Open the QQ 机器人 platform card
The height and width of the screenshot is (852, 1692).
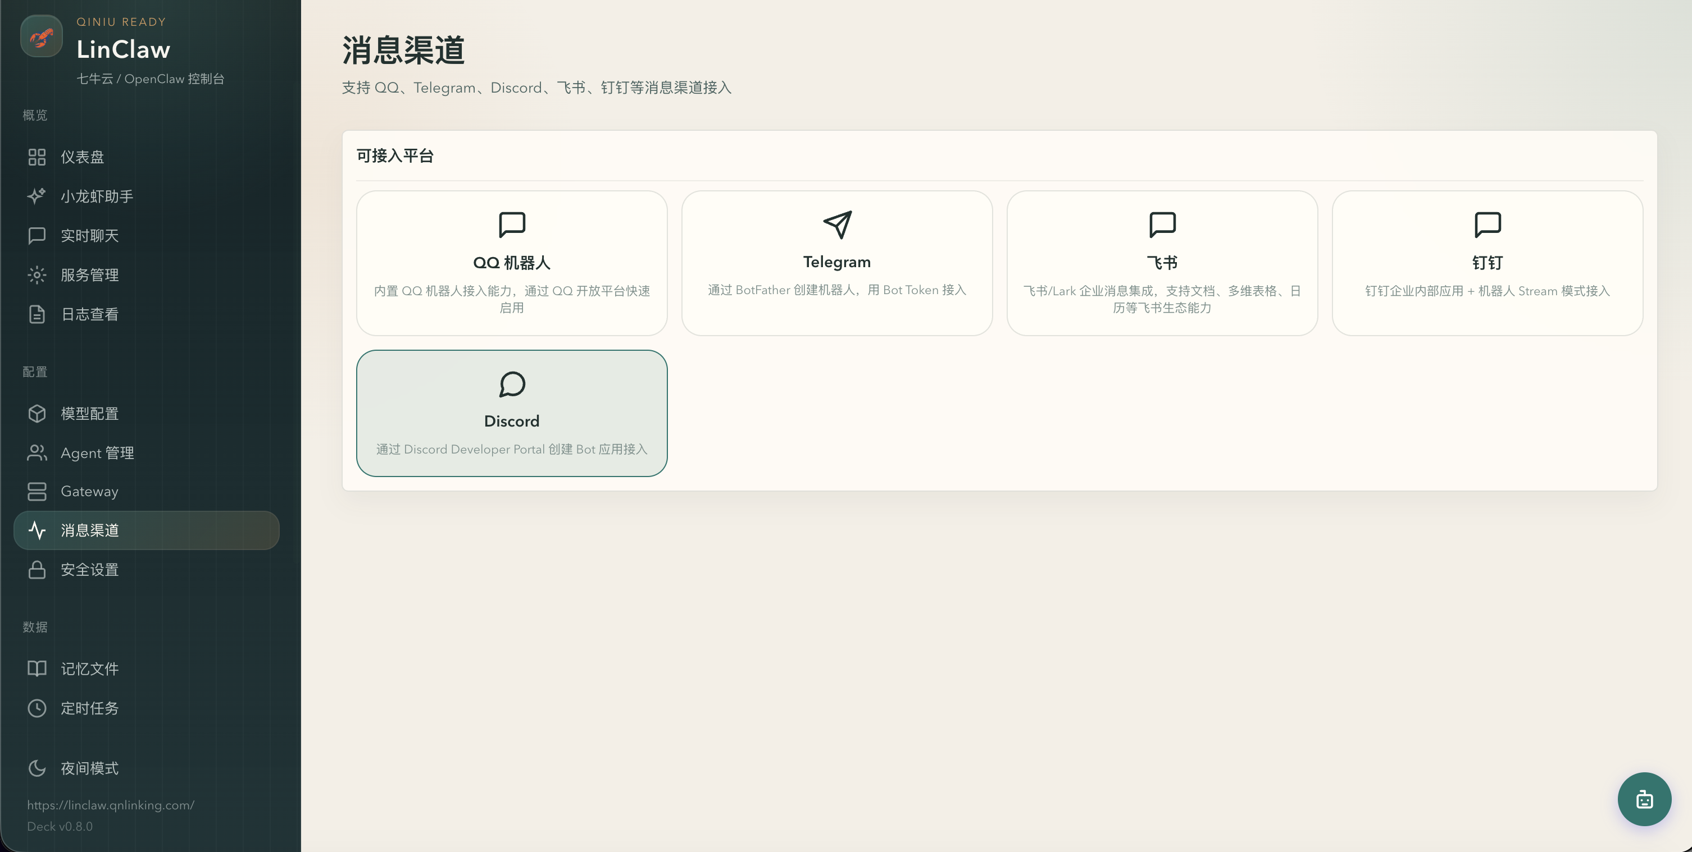pos(511,263)
